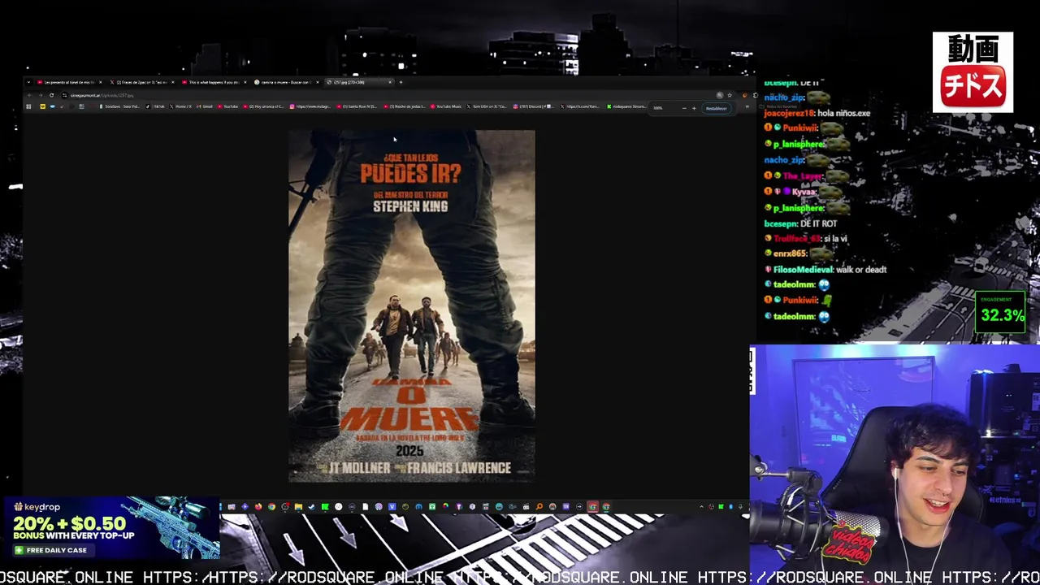1040x585 pixels.
Task: Decrease page zoom with the minus button
Action: [x=684, y=108]
